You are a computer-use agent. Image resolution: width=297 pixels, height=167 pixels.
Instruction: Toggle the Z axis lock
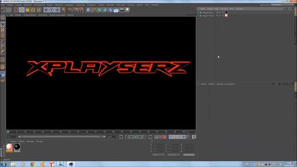pyautogui.click(x=57, y=10)
